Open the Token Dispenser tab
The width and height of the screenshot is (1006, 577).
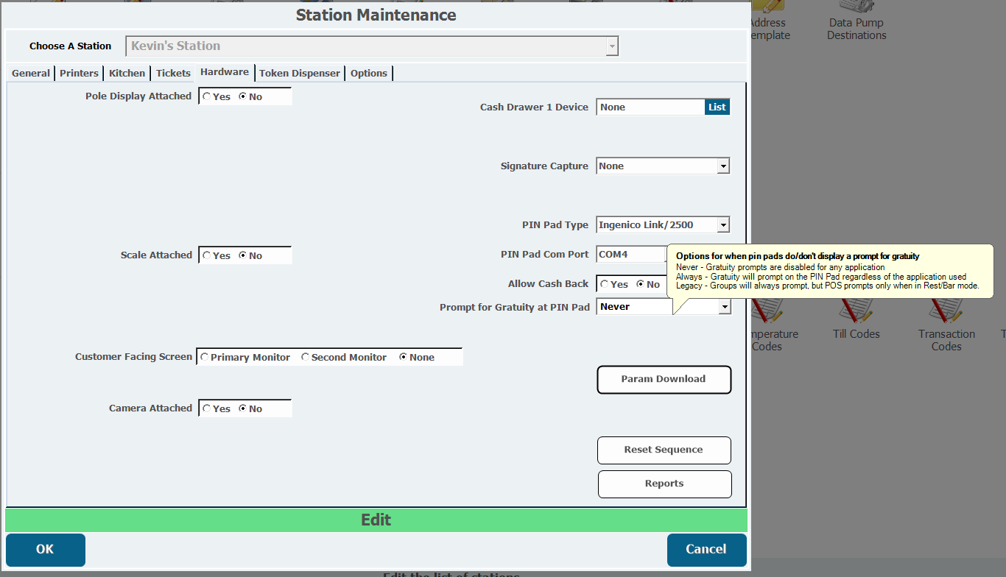(x=299, y=73)
